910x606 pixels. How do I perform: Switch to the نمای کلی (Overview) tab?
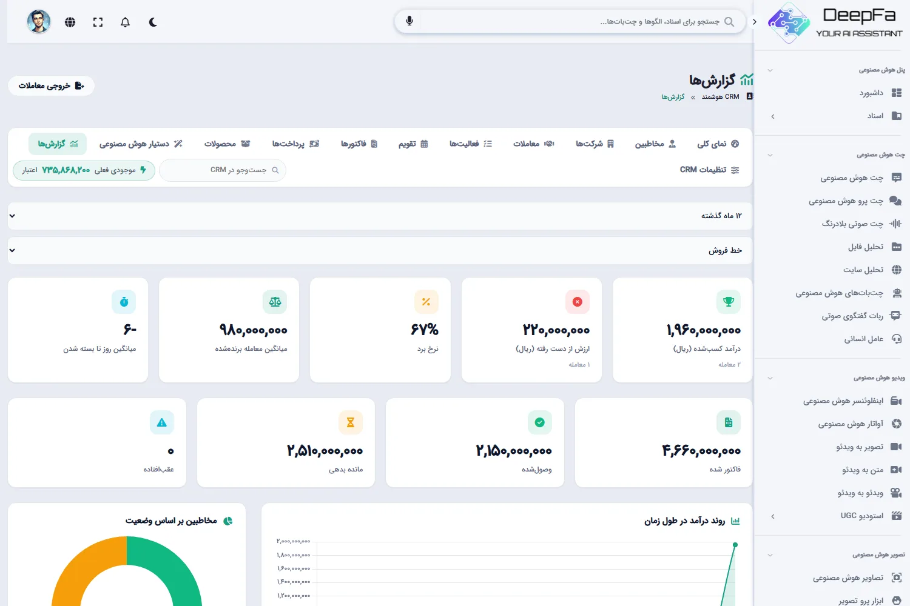pos(718,144)
